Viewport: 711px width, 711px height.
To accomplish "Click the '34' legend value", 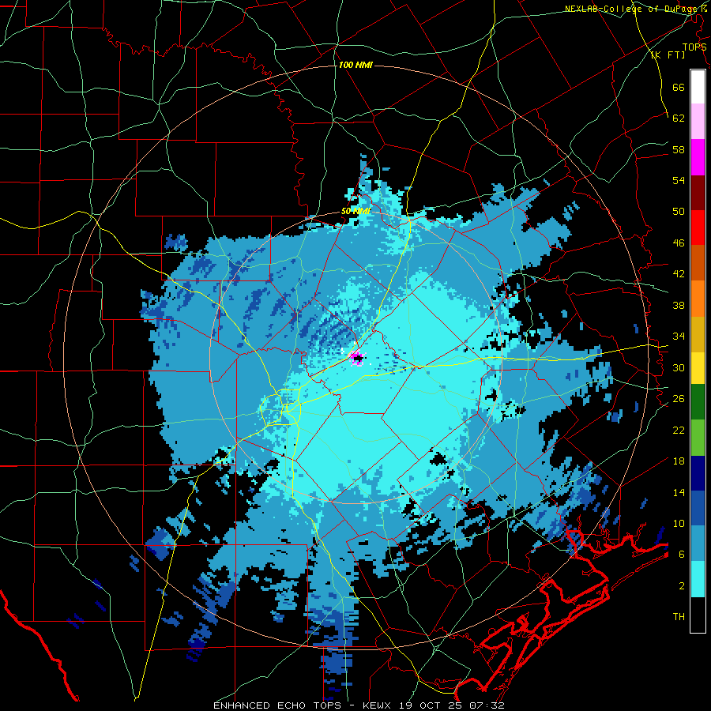I will (x=679, y=337).
